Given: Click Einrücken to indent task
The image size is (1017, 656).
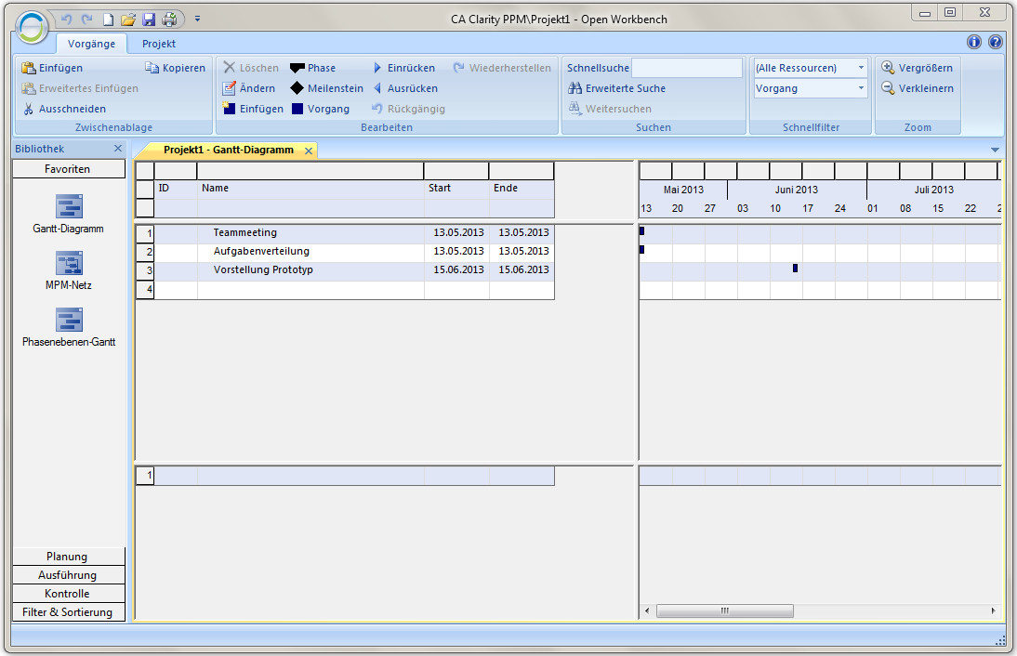Looking at the screenshot, I should tap(404, 68).
